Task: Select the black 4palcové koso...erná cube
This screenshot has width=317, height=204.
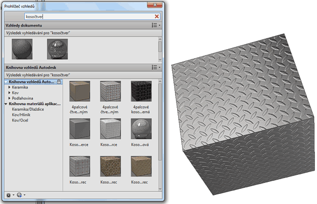Action: tap(141, 91)
